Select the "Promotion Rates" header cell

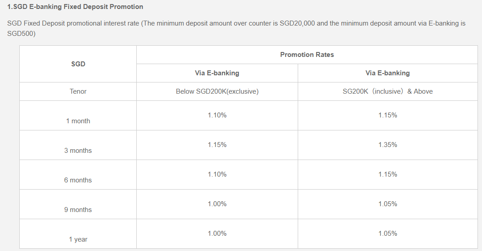coord(307,55)
